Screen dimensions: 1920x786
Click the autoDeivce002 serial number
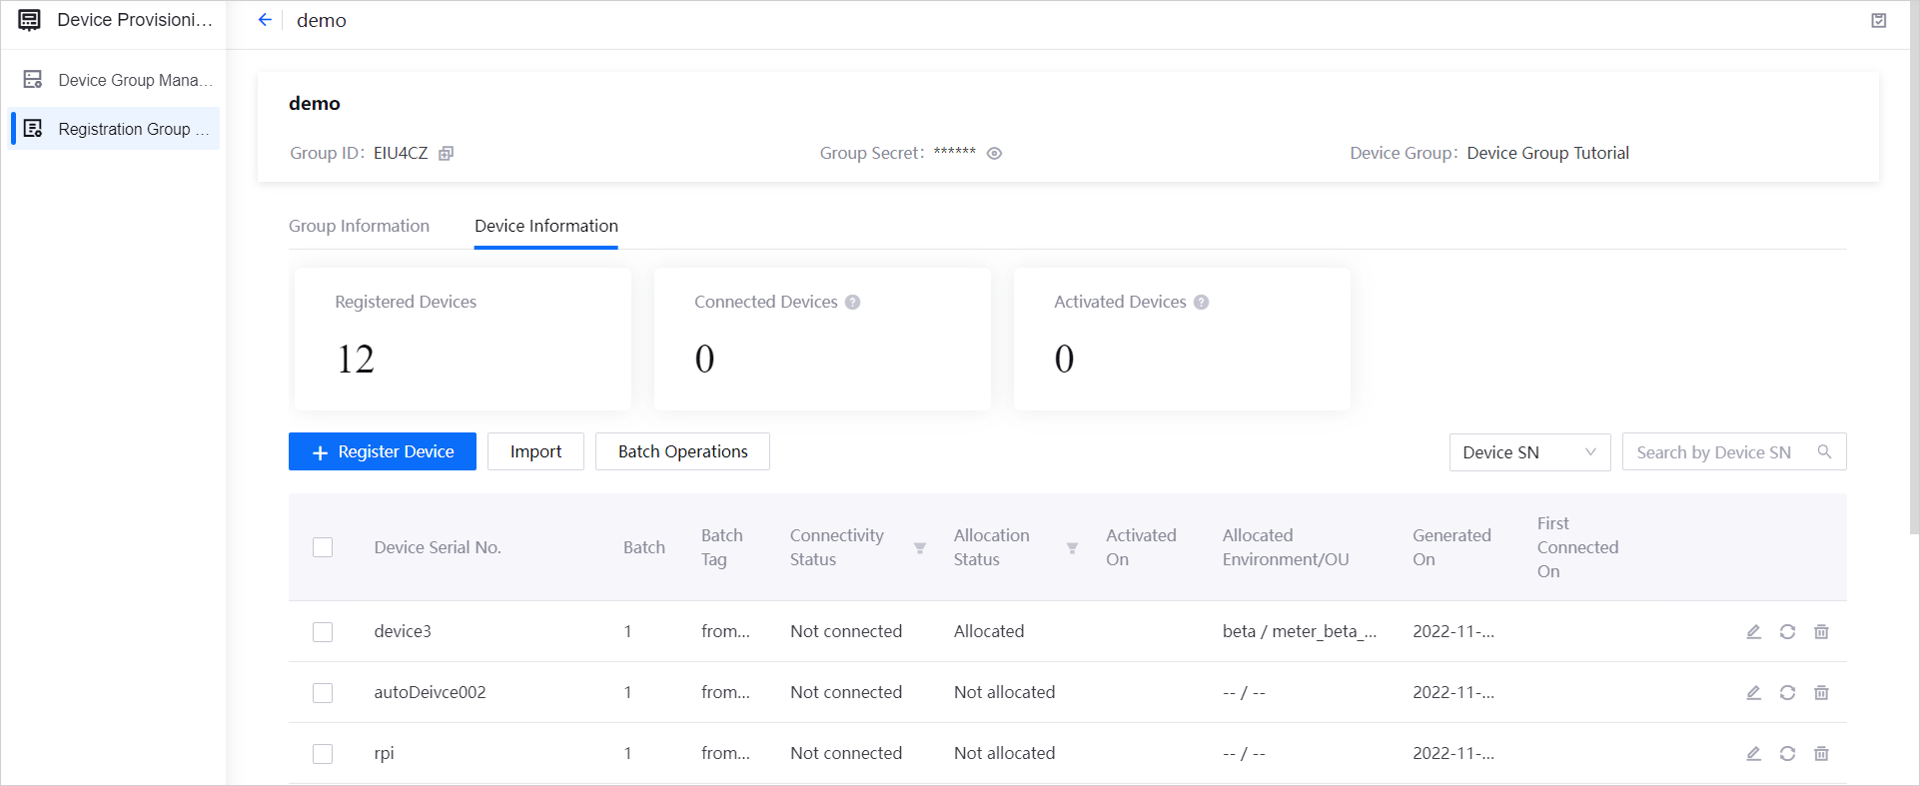coord(430,692)
